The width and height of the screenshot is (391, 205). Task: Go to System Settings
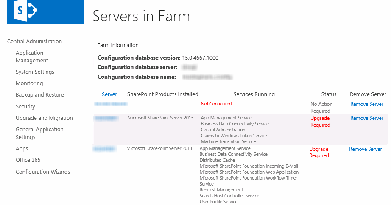pos(35,72)
